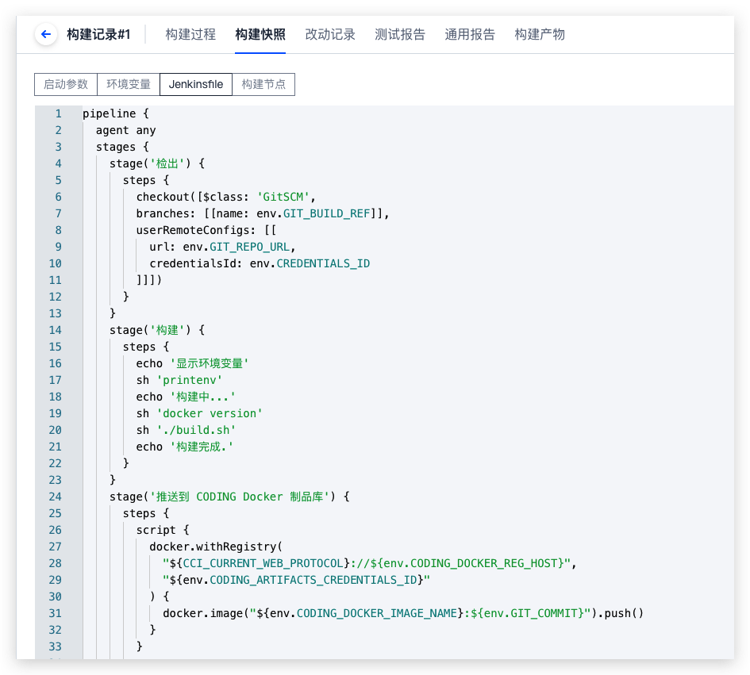This screenshot has width=750, height=675.
Task: Click the userRemoteConfigs line
Action: point(206,230)
